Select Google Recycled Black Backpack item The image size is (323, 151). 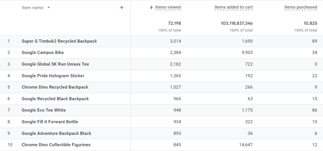pos(55,99)
